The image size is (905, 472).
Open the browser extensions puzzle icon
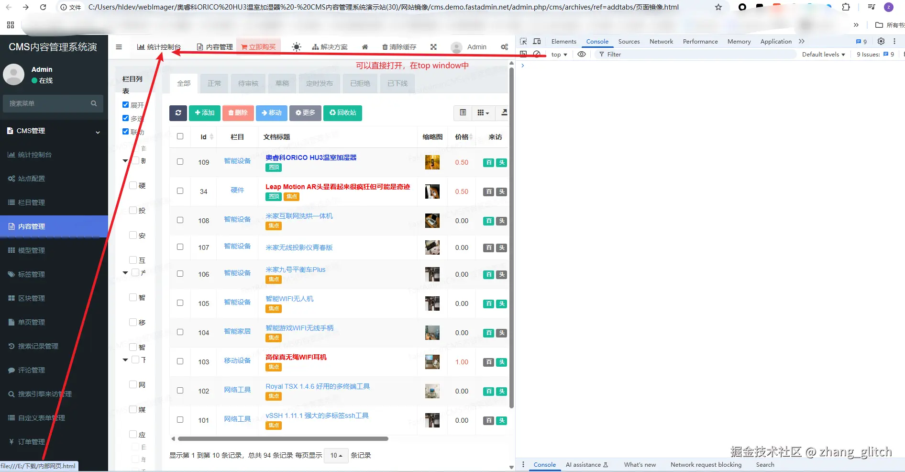(x=846, y=7)
